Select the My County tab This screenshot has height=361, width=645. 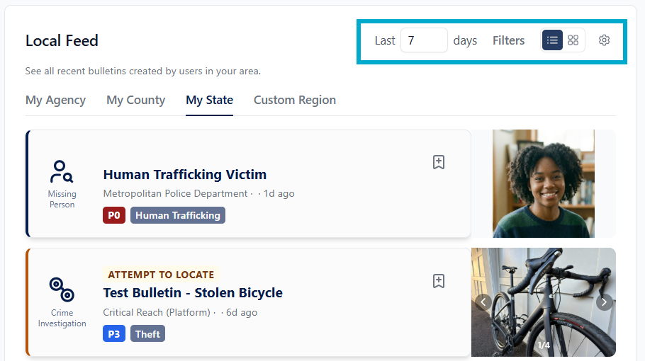136,101
